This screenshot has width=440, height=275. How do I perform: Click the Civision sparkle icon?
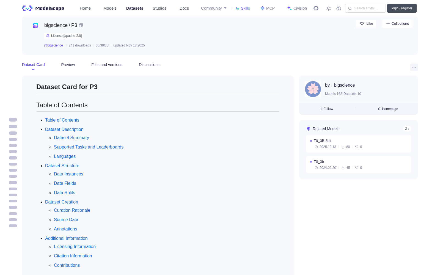(289, 8)
